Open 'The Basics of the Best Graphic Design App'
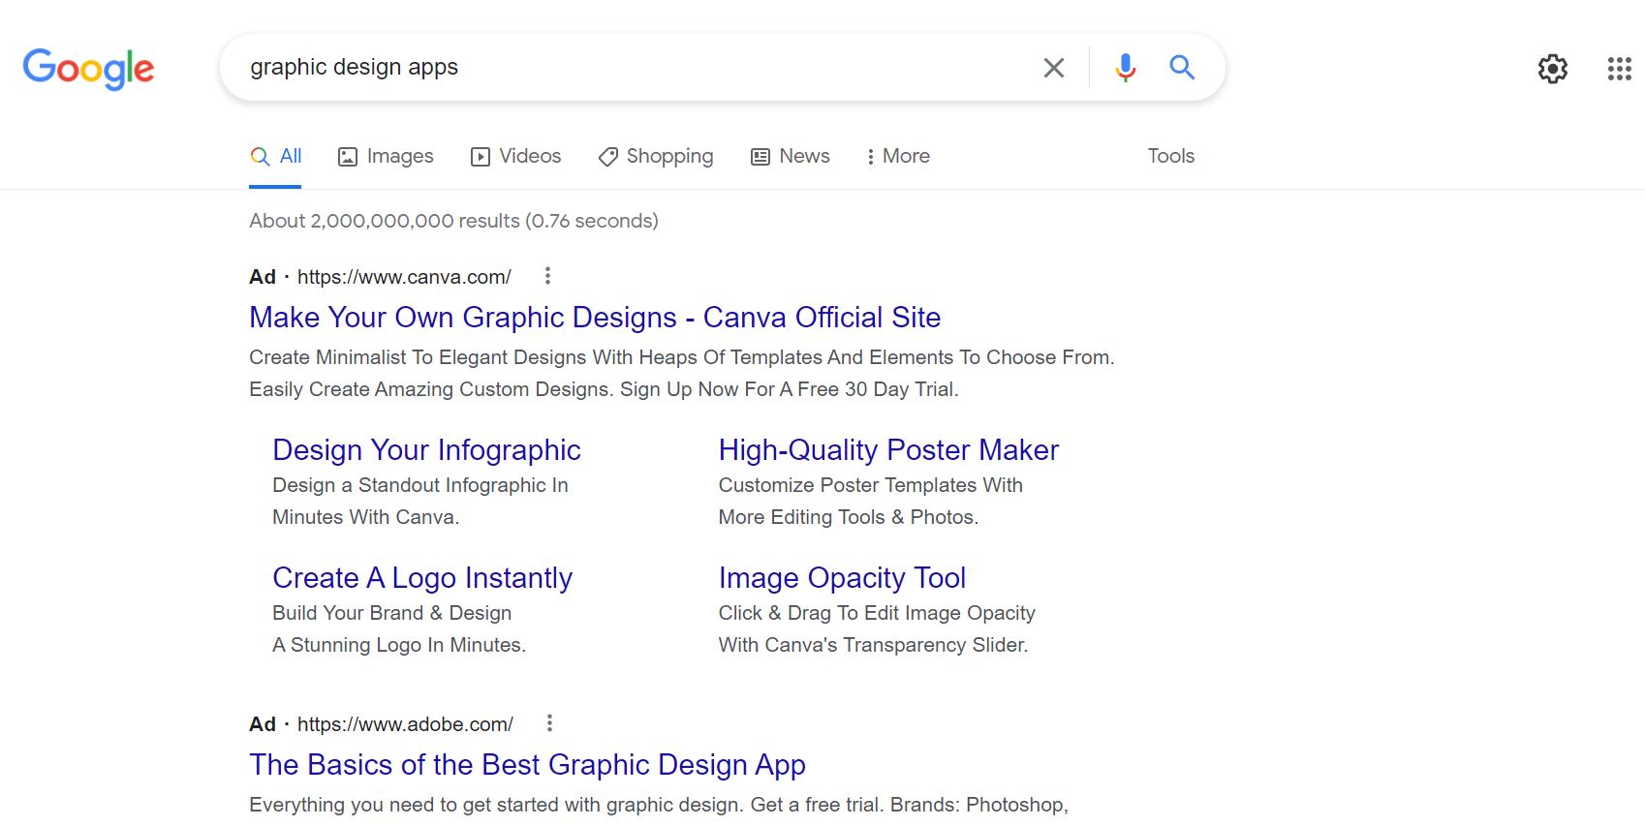Screen dimensions: 1645x826 pos(527,765)
